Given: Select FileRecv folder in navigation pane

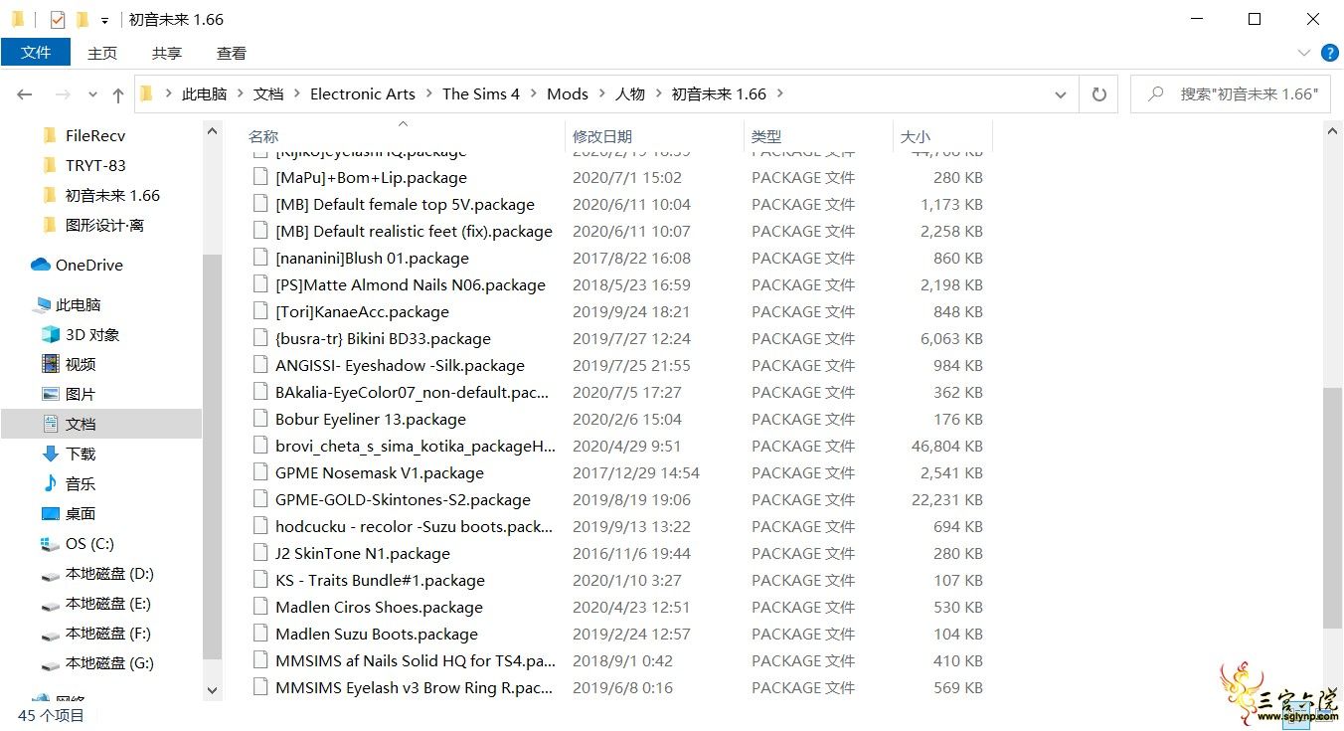Looking at the screenshot, I should click(94, 135).
